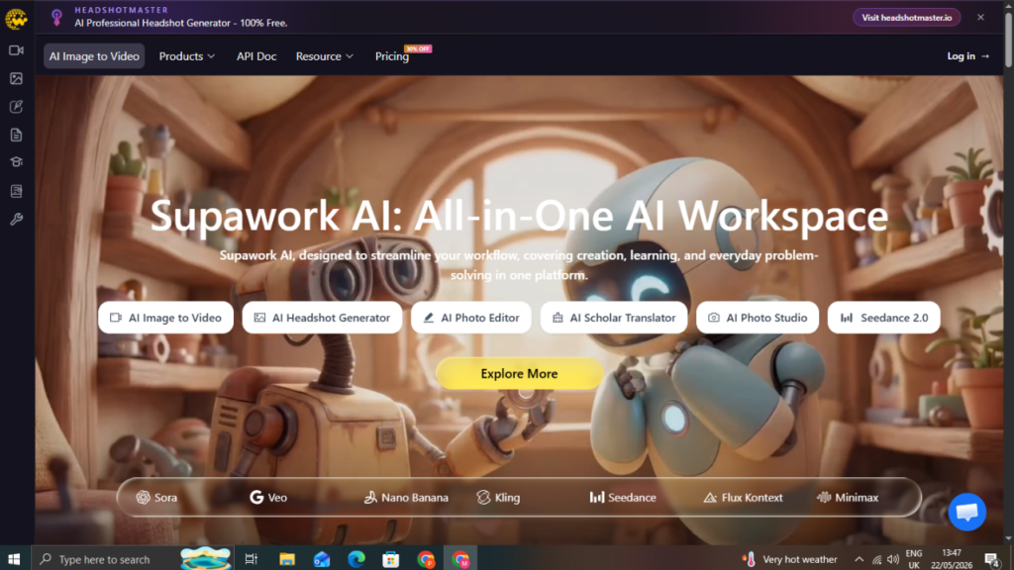Click the AI Image to Video hero button
Image resolution: width=1014 pixels, height=570 pixels.
coord(166,318)
